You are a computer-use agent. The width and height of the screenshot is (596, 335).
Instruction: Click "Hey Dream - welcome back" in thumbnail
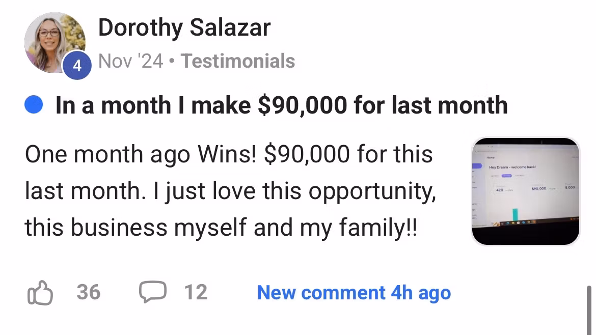(512, 167)
